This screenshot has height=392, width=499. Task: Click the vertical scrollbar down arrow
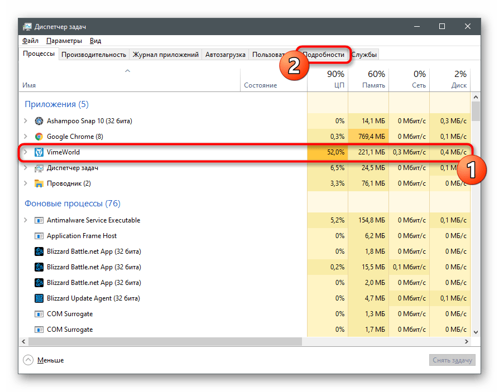476,332
